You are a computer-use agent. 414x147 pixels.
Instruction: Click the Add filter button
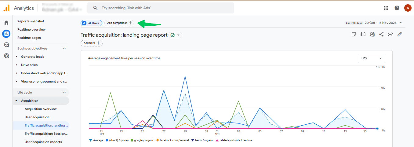point(92,43)
